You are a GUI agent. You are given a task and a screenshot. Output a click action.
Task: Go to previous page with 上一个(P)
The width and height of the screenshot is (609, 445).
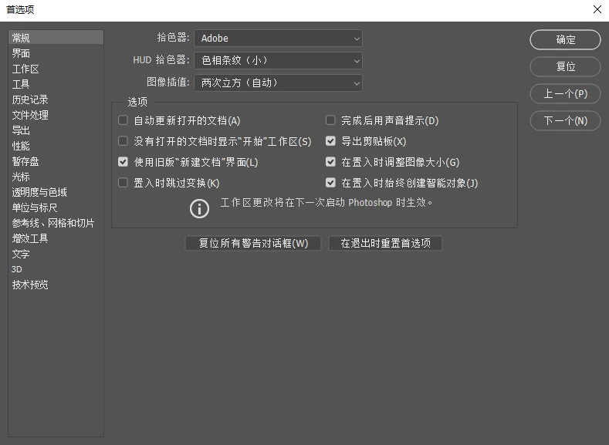pyautogui.click(x=565, y=93)
